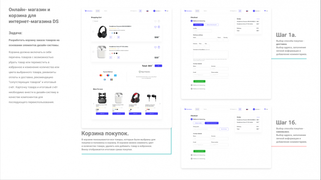The image size is (321, 180).
Task: Click the heart icon beside Select all
Action: [x=156, y=21]
